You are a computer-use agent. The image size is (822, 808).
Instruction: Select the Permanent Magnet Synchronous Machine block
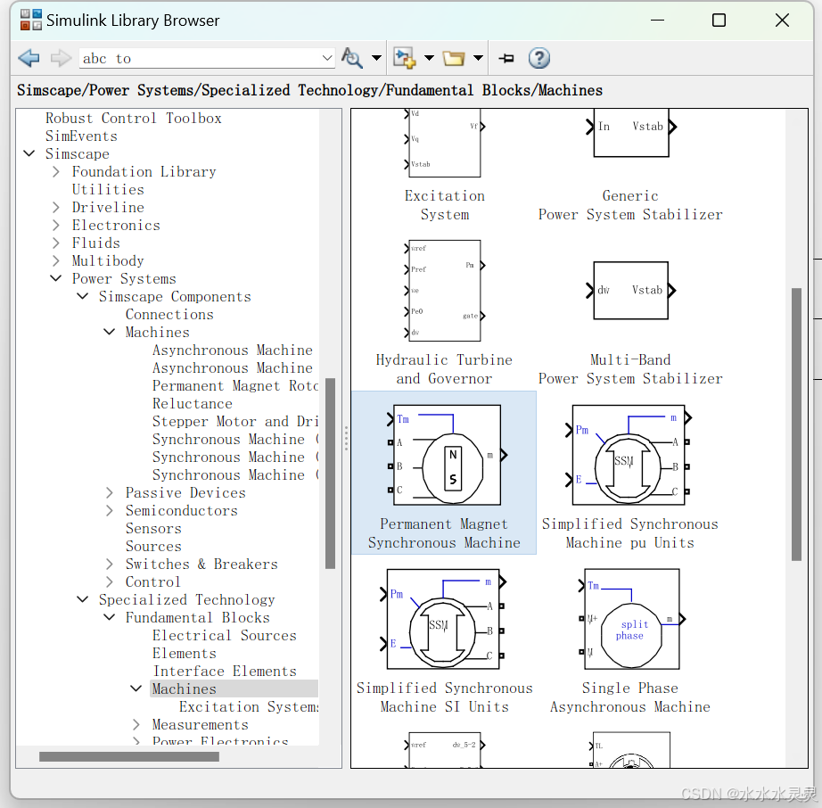tap(444, 473)
